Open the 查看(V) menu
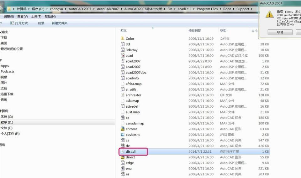301x178 pixels. (x=23, y=17)
